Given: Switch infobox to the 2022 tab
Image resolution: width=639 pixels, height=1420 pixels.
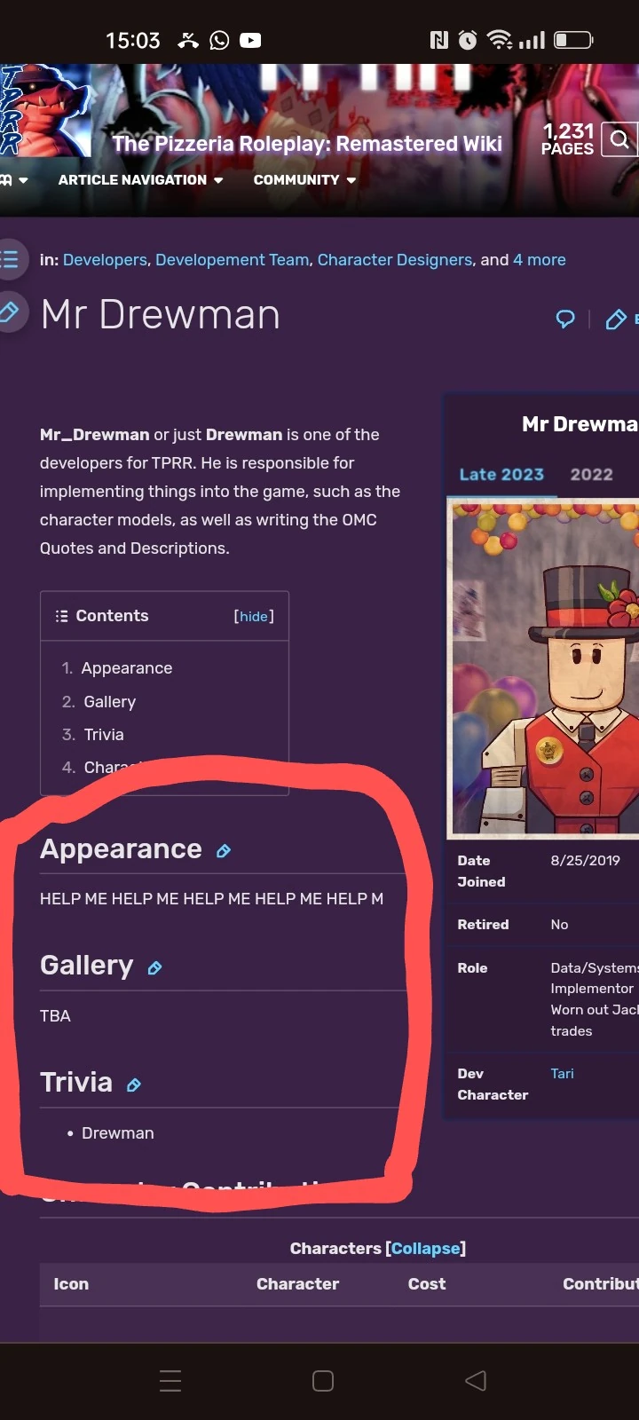Looking at the screenshot, I should (592, 475).
